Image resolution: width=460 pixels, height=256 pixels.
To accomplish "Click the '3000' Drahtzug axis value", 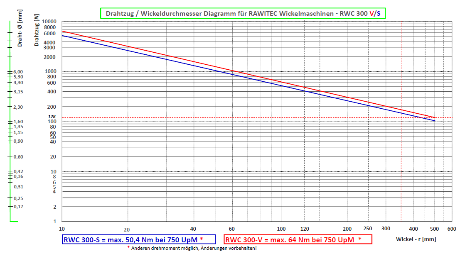I will point(49,47).
